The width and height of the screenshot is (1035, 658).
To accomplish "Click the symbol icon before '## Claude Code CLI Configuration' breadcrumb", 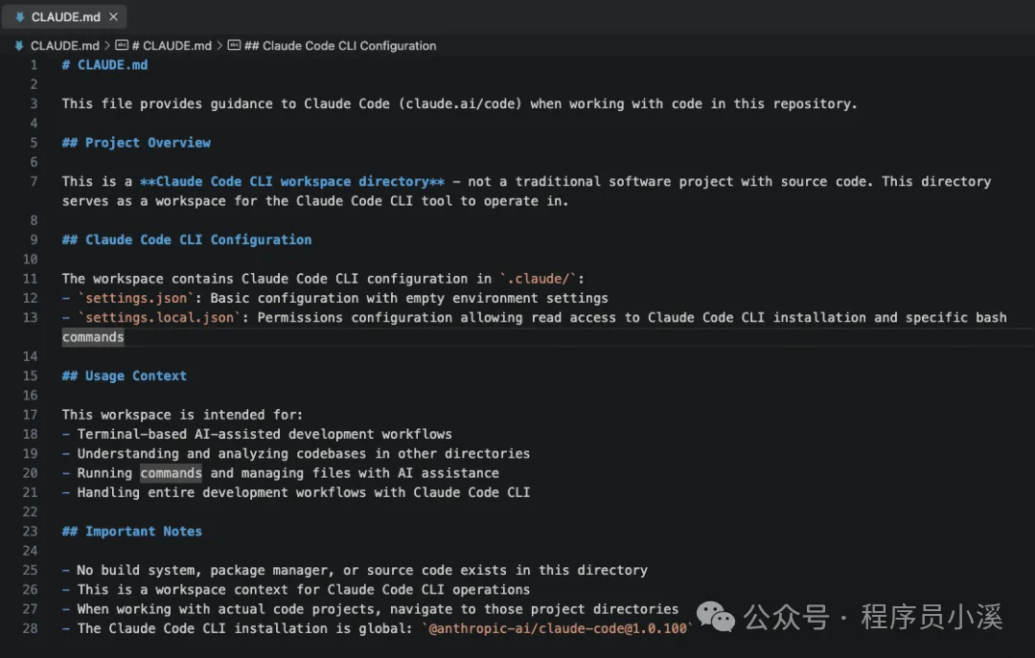I will click(x=235, y=45).
